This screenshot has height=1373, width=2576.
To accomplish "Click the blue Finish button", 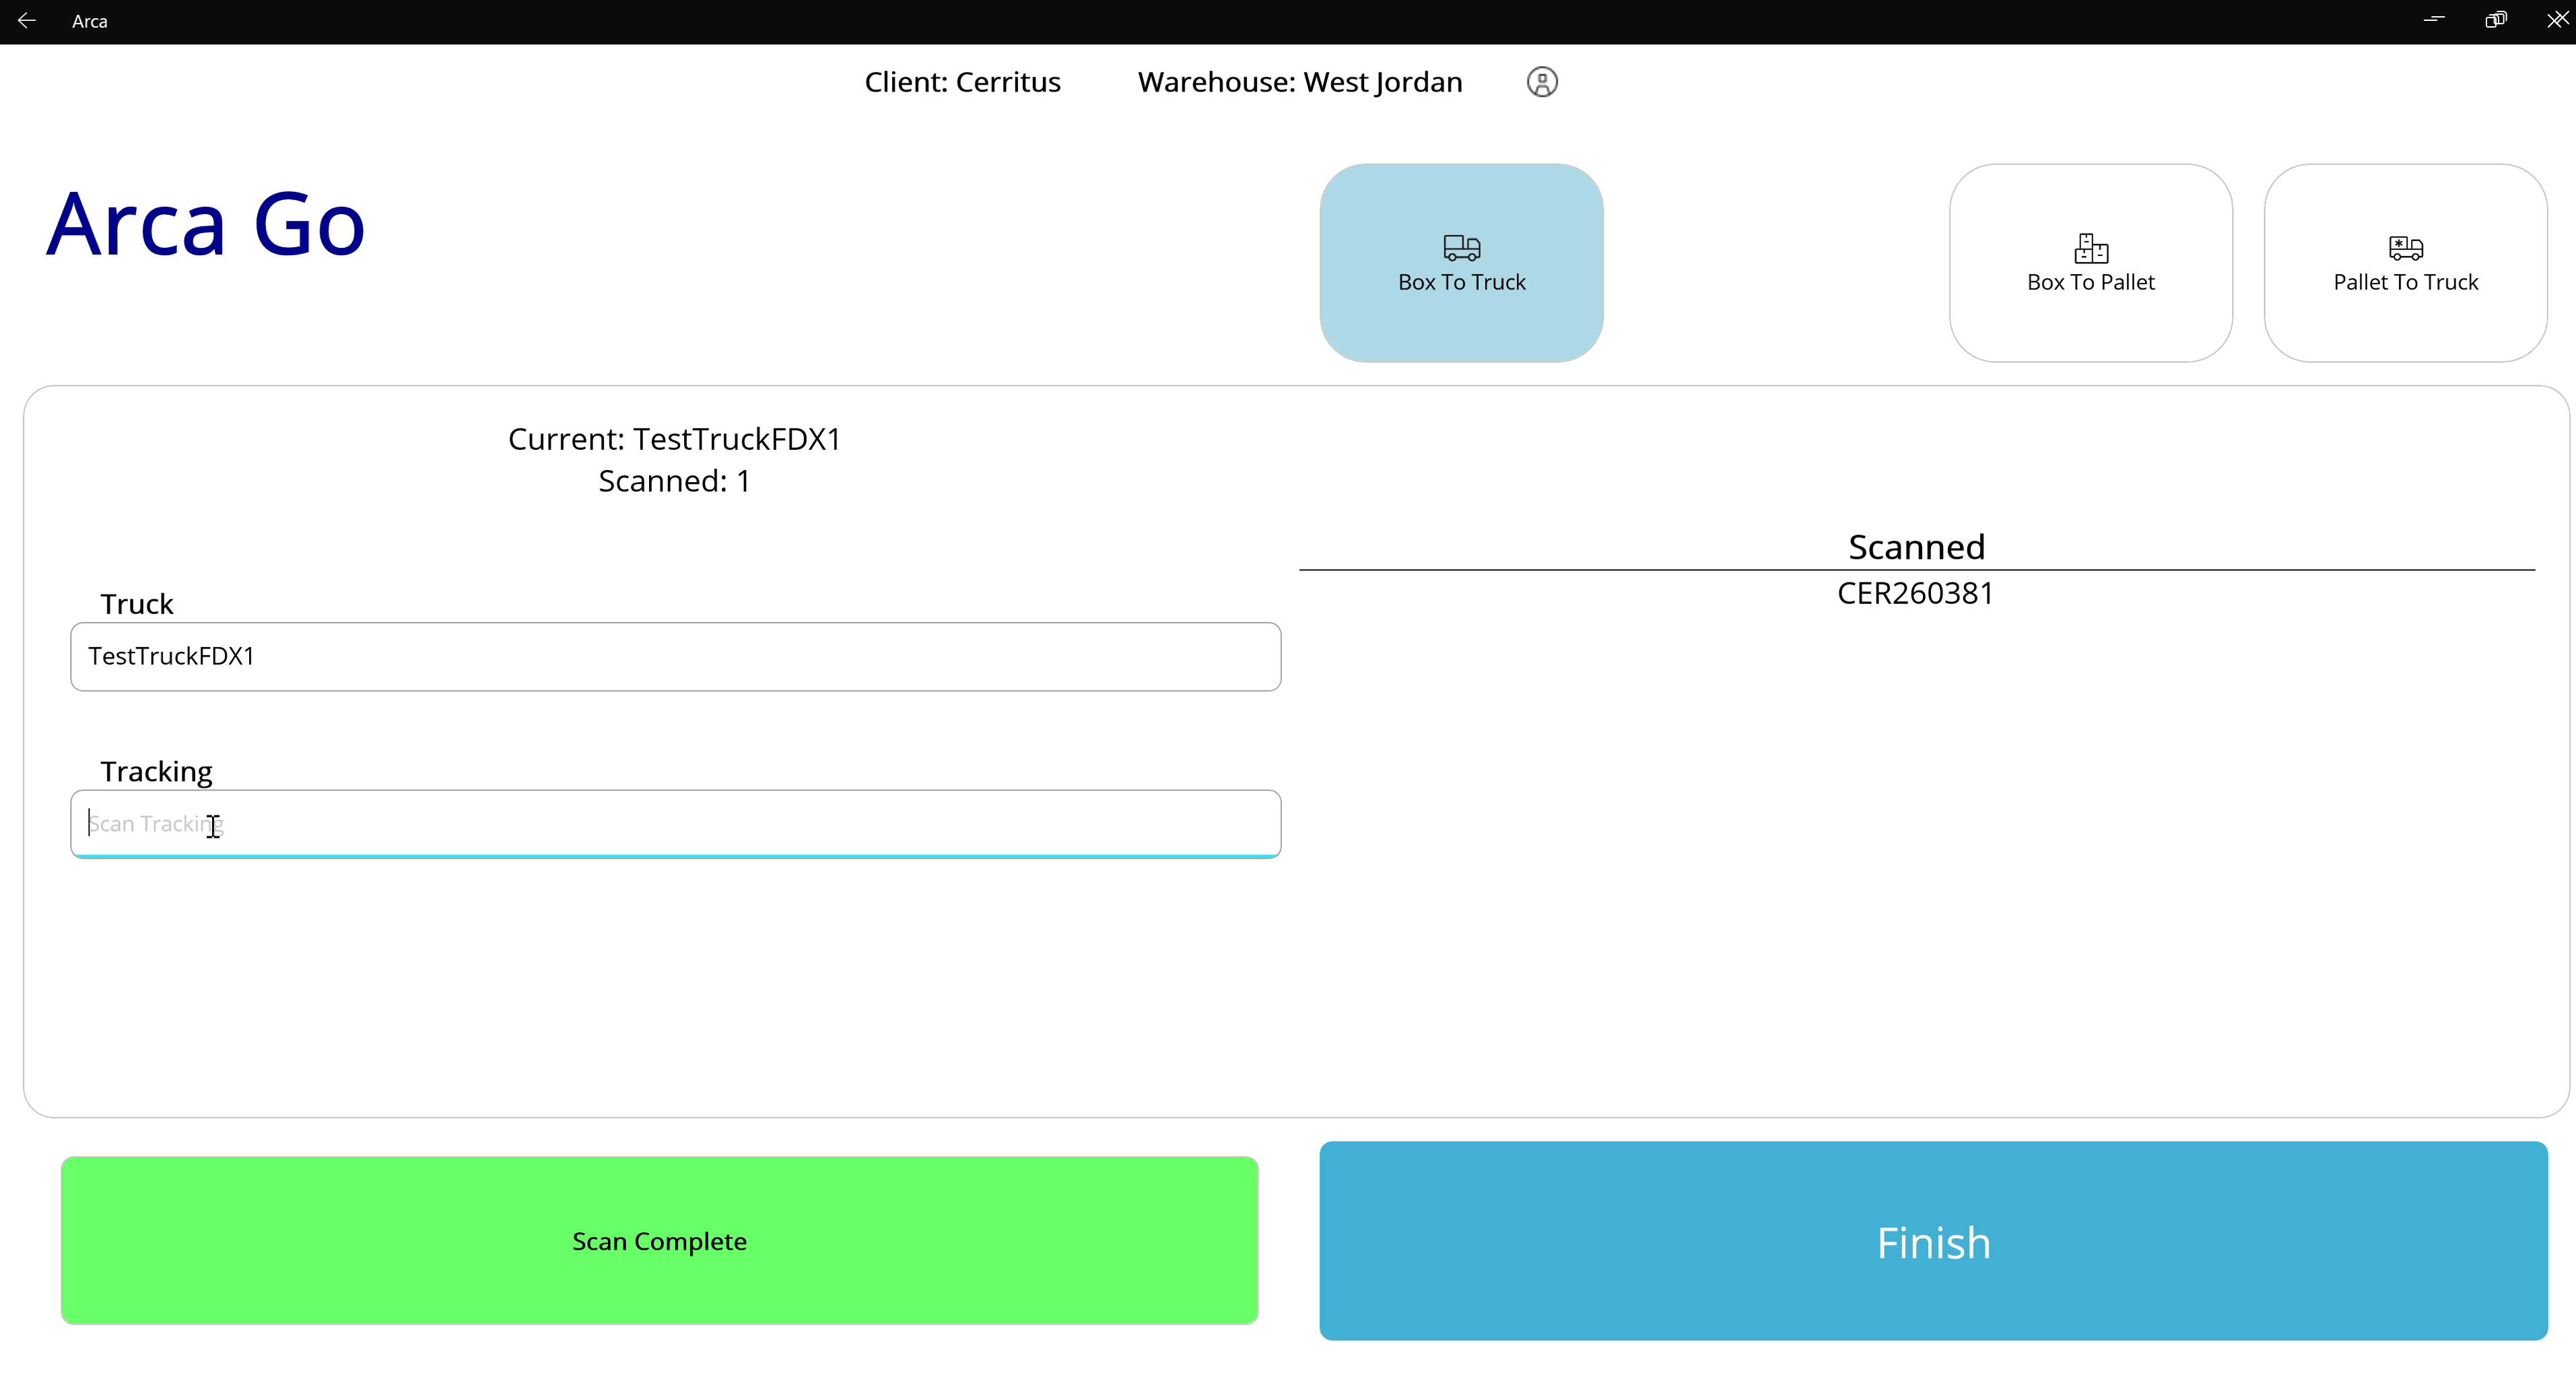I will 1933,1241.
